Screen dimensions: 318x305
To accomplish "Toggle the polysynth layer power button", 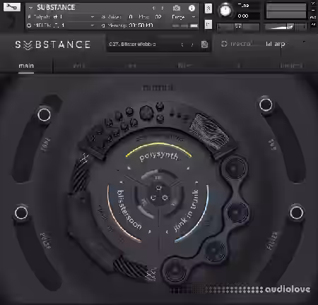I will 159,188.
